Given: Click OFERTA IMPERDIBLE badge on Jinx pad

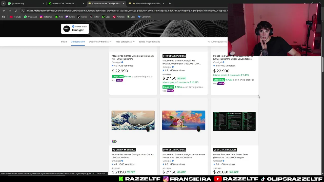Looking at the screenshot, I should click(174, 56).
